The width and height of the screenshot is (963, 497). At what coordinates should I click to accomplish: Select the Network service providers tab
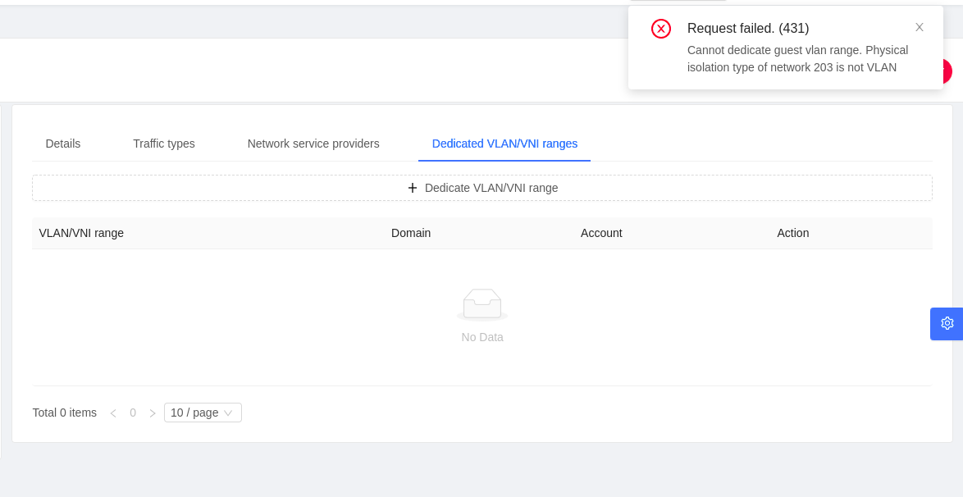click(x=313, y=144)
